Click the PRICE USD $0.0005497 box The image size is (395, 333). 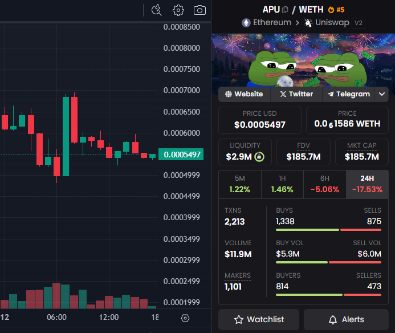pyautogui.click(x=260, y=120)
